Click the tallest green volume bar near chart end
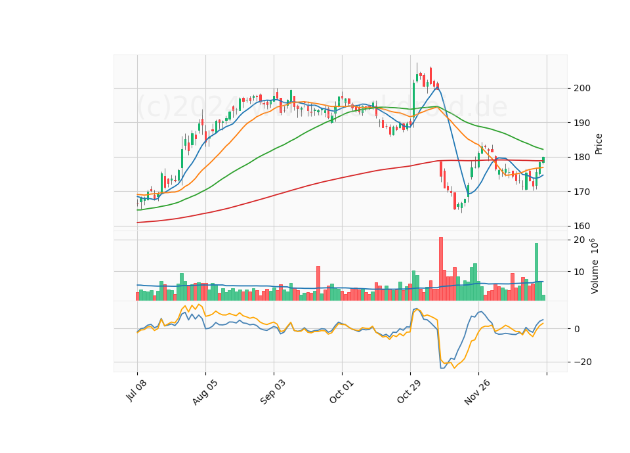Viewport: 630px width, 453px height. click(x=536, y=272)
